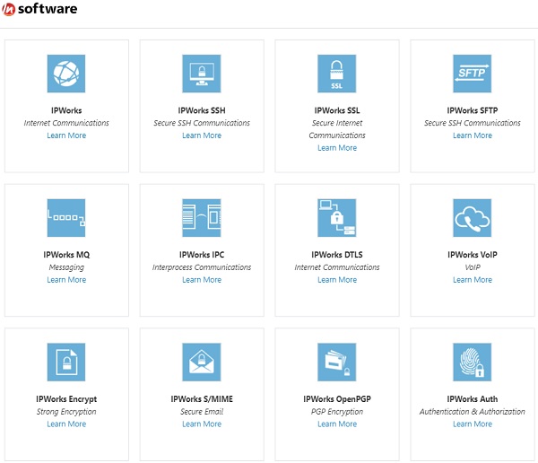Click the italic 'VoIP' subtitle
Image resolution: width=538 pixels, height=463 pixels.
(x=473, y=267)
